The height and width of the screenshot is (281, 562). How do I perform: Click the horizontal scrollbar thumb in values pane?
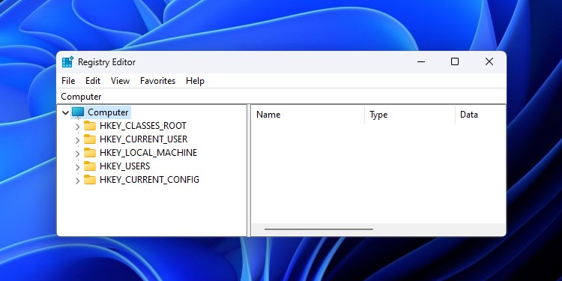tap(318, 229)
